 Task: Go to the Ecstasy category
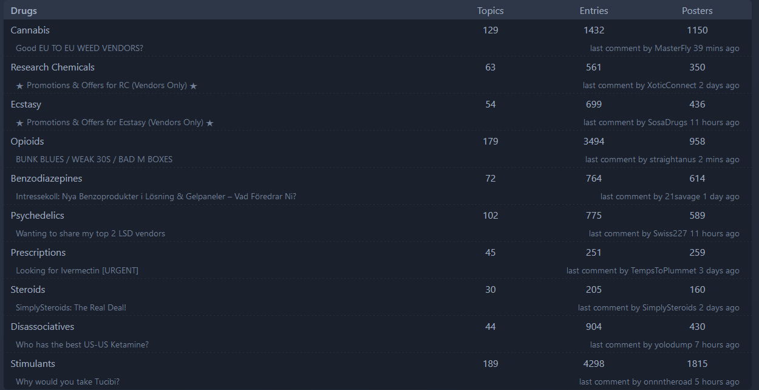(26, 104)
